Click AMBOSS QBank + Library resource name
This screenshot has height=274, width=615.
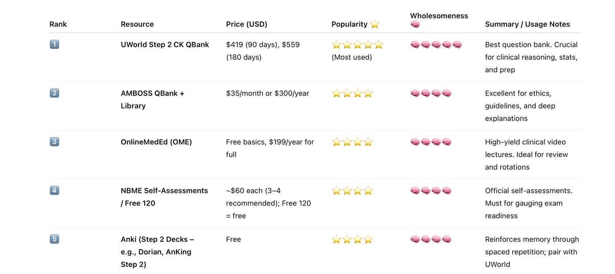click(152, 99)
